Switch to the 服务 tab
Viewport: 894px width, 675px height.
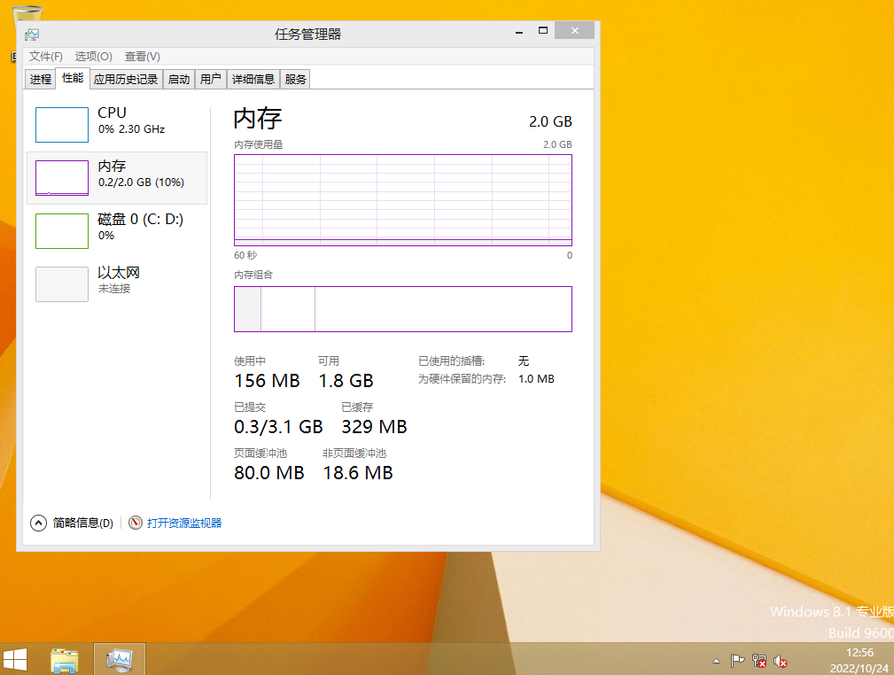pos(295,79)
